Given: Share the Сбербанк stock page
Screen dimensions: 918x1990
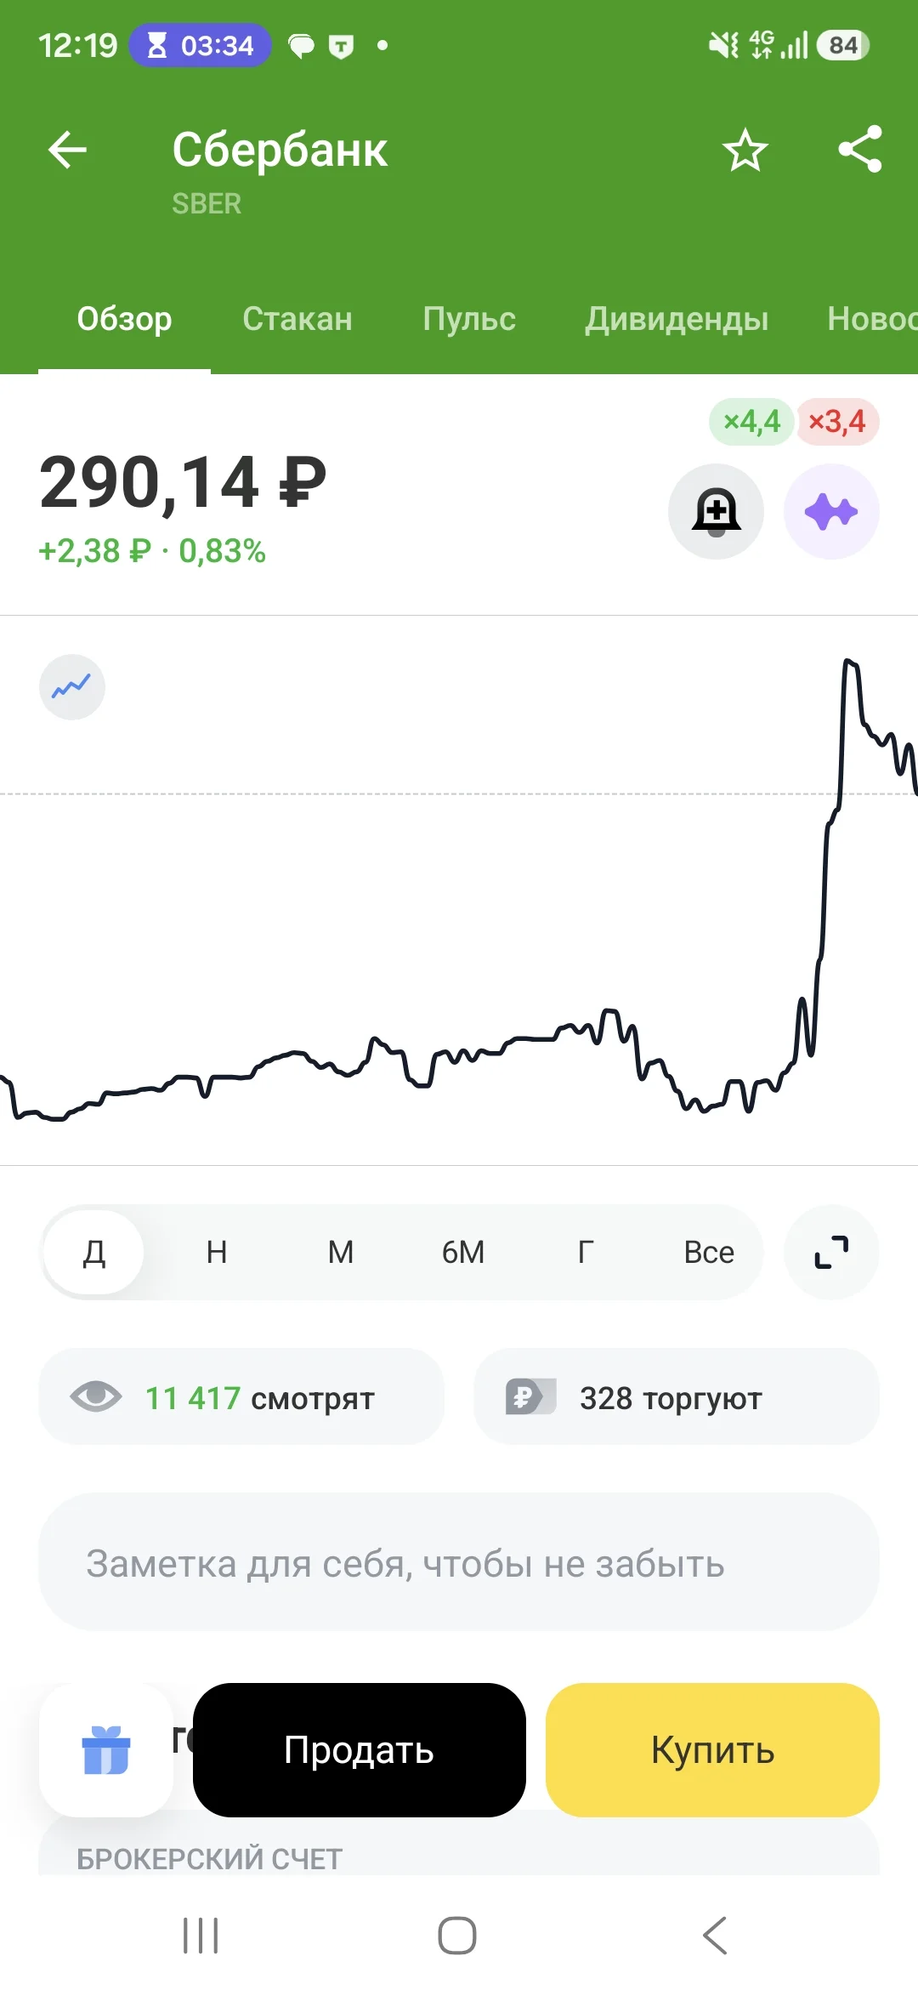Looking at the screenshot, I should coord(860,150).
